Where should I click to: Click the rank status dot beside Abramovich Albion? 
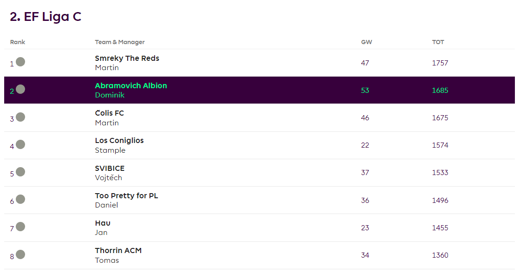(20, 89)
